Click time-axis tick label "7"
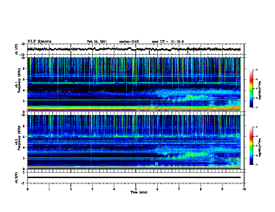The image size is (275, 212). pos(179,189)
